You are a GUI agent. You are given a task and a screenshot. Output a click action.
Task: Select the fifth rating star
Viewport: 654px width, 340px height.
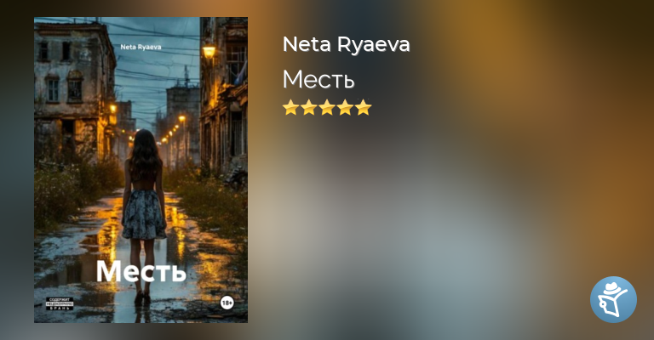point(364,107)
